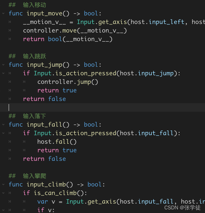205x213 pixels.
Task: Fold the if block checking input_jump
Action: (3, 73)
